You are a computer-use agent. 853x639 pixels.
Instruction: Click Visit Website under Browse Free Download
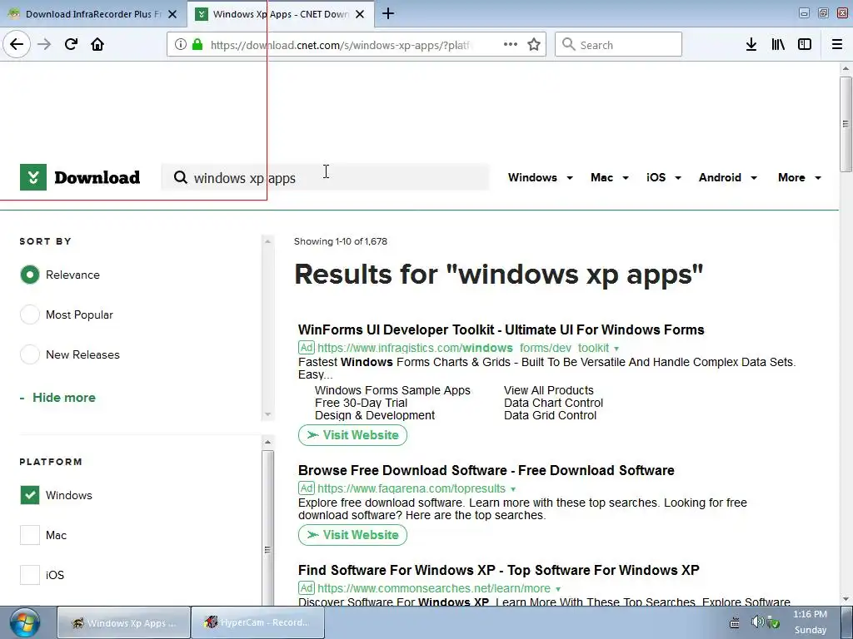click(352, 535)
